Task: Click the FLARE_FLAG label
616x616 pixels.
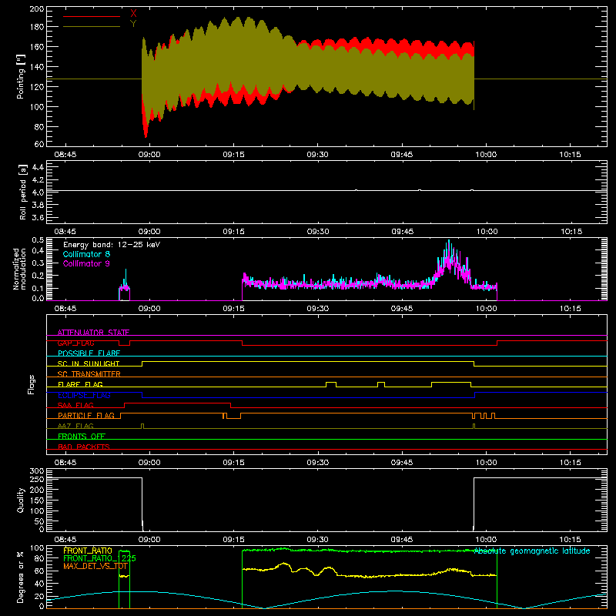Action: pyautogui.click(x=80, y=384)
